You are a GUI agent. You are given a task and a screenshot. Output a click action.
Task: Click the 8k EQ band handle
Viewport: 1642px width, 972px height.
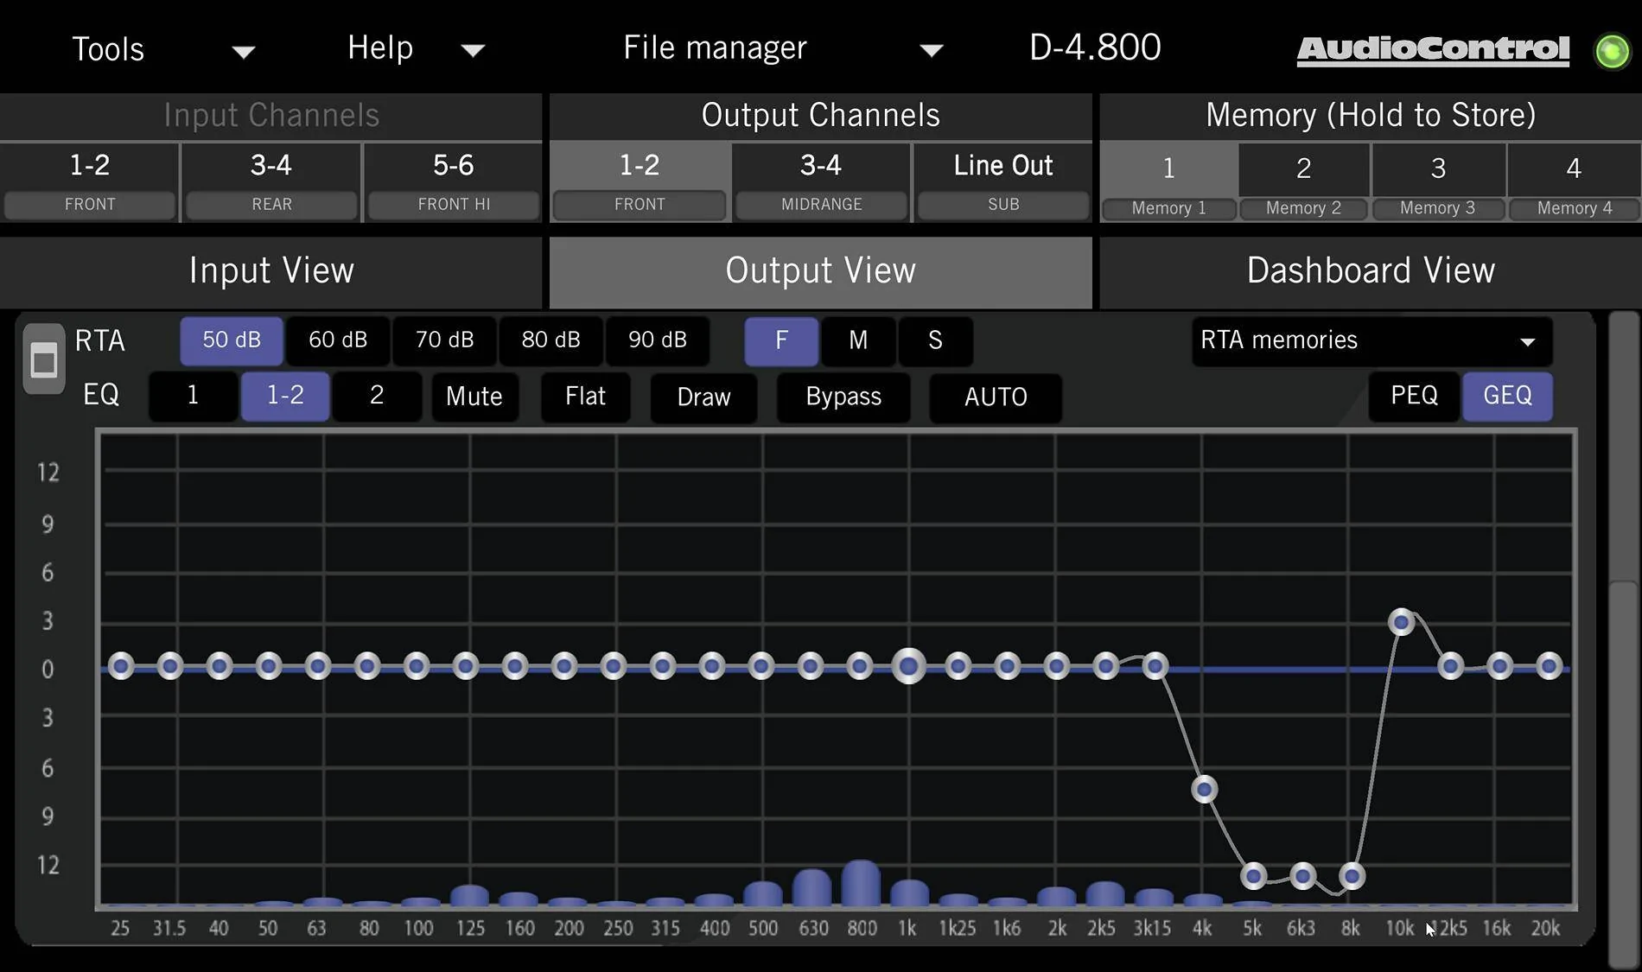tap(1352, 876)
